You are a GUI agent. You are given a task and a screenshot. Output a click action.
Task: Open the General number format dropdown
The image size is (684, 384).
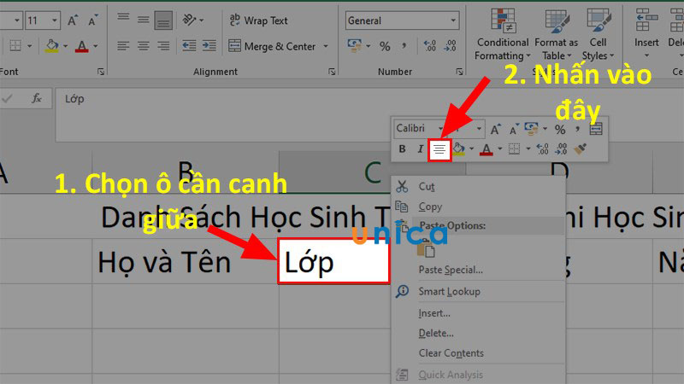454,20
